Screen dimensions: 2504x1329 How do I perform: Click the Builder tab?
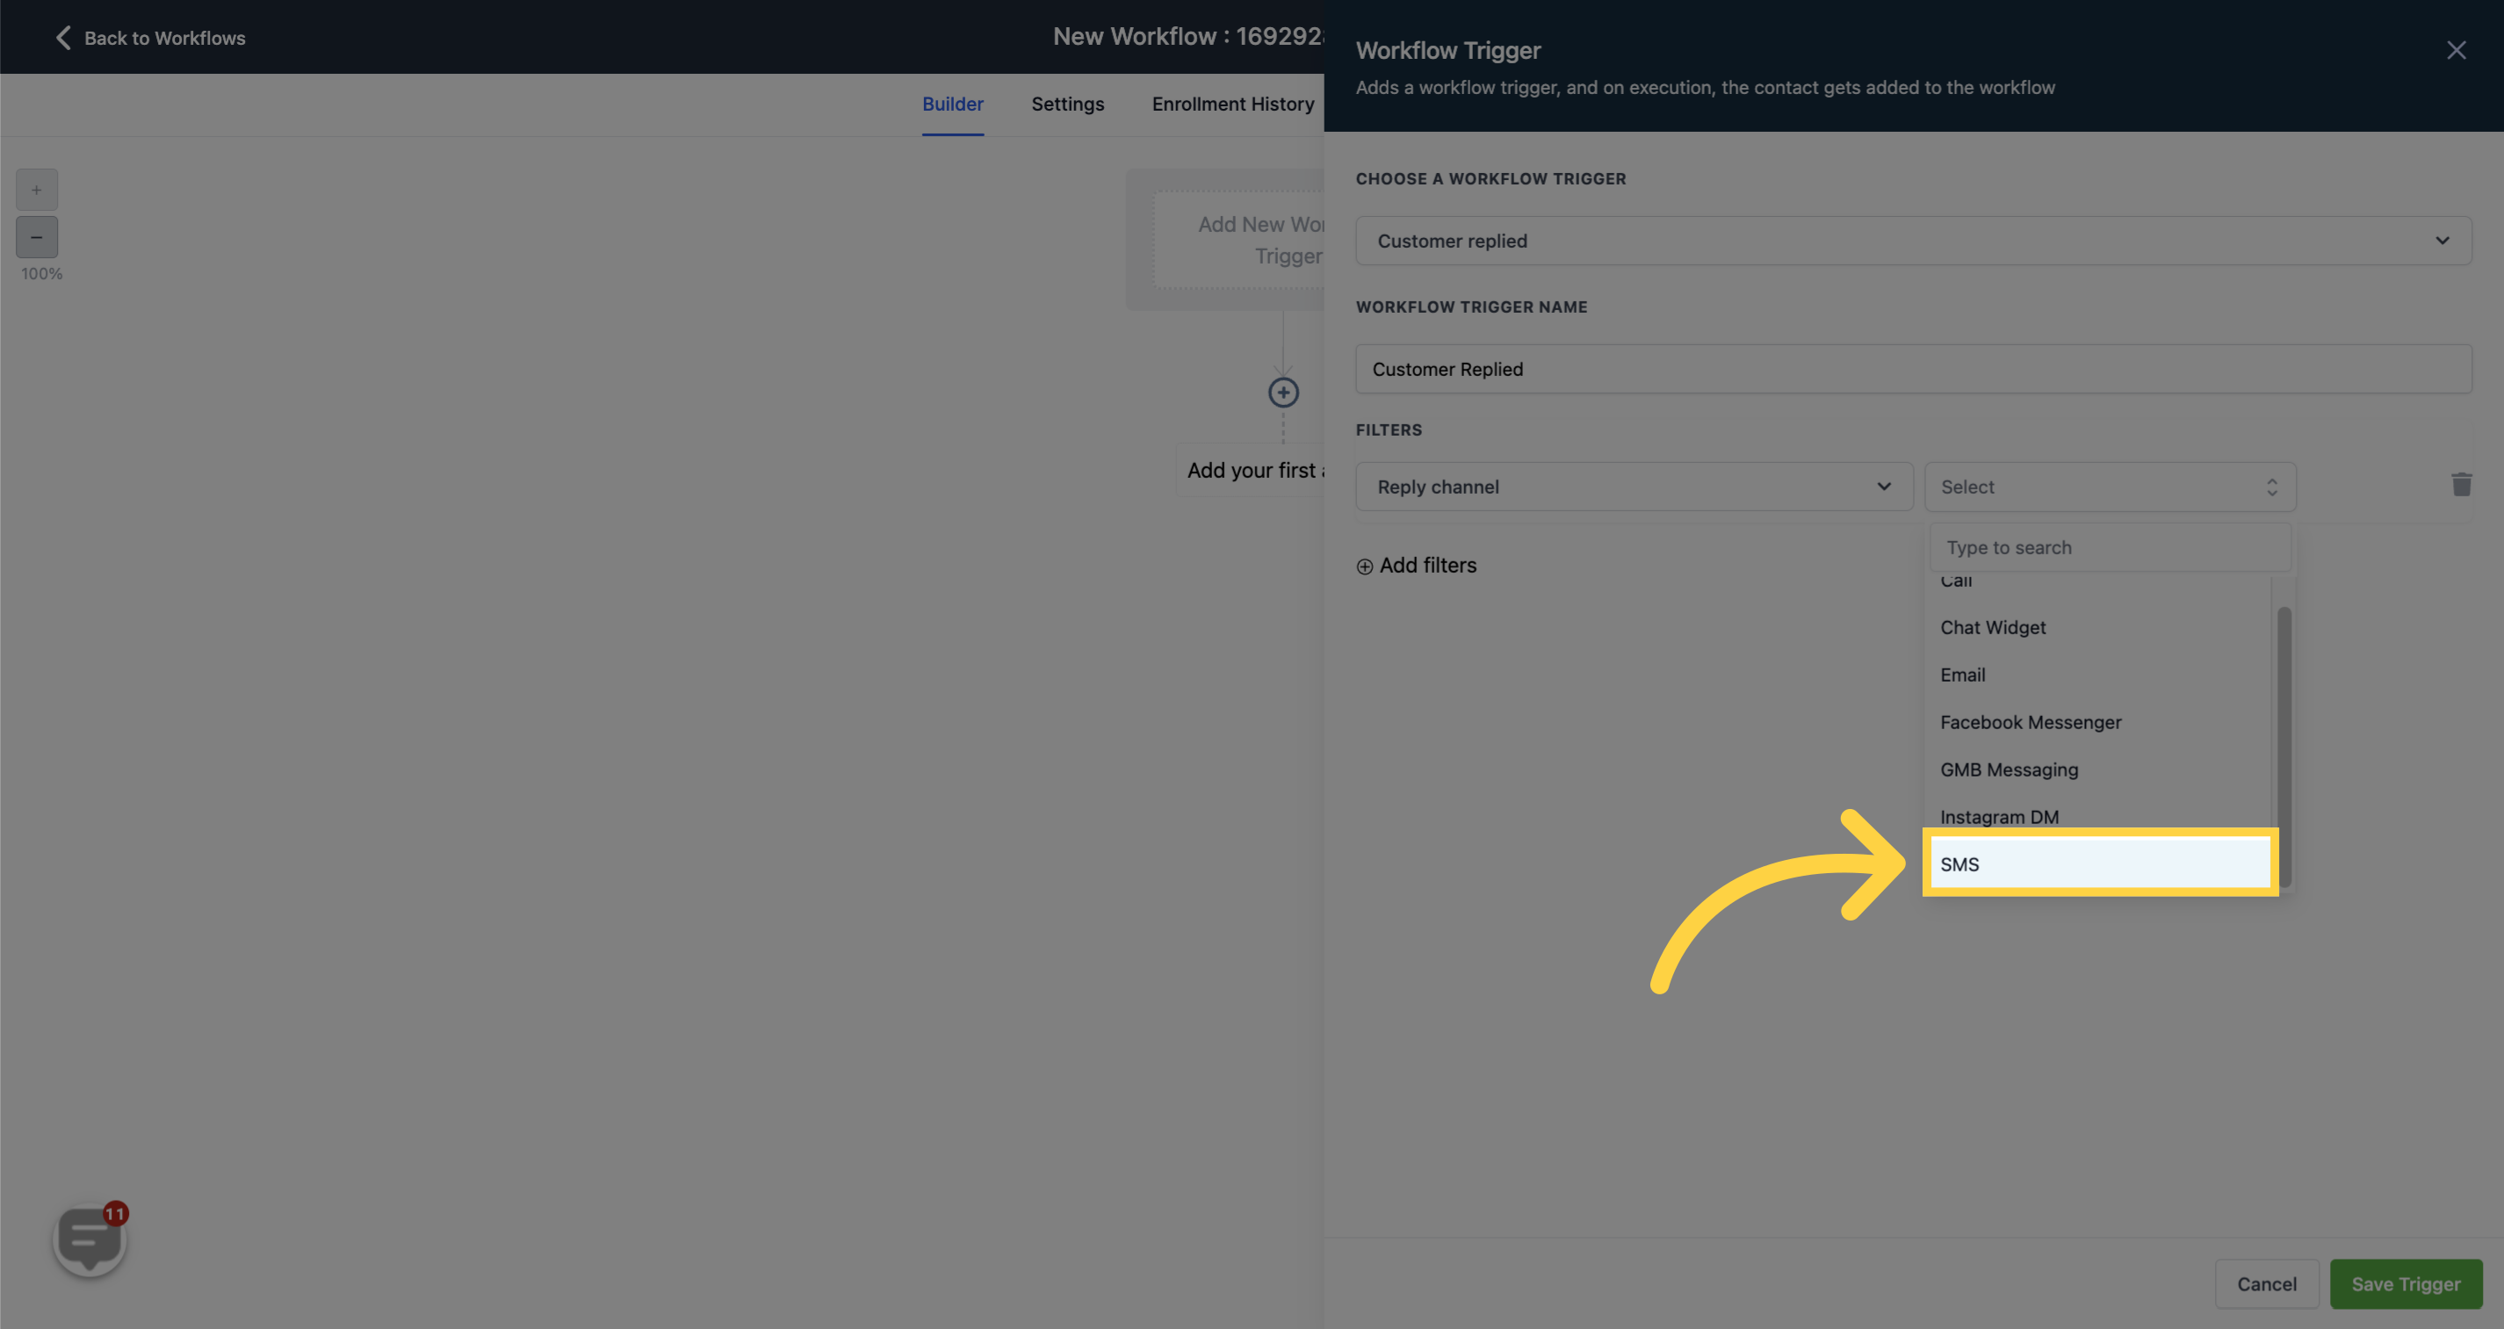(x=952, y=105)
